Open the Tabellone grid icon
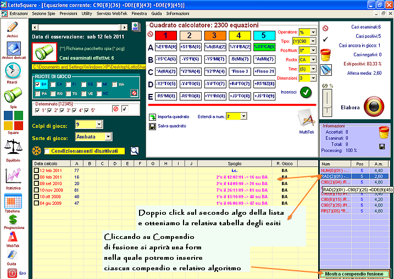 pyautogui.click(x=13, y=201)
